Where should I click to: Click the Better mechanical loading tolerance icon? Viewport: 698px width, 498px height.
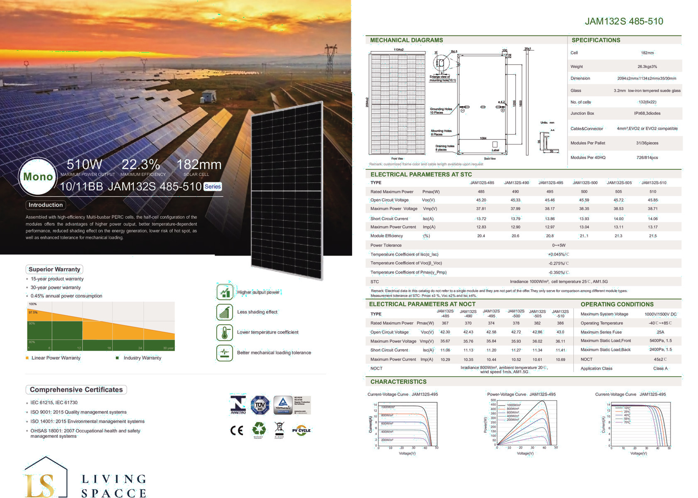coord(224,353)
